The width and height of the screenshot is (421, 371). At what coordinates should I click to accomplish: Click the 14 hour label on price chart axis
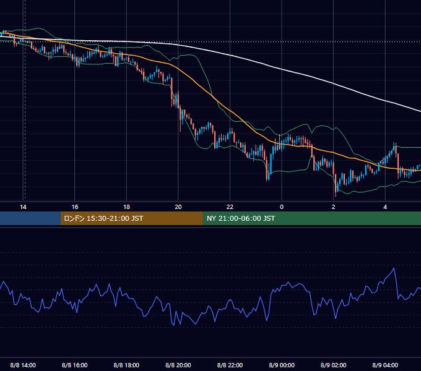coord(23,207)
